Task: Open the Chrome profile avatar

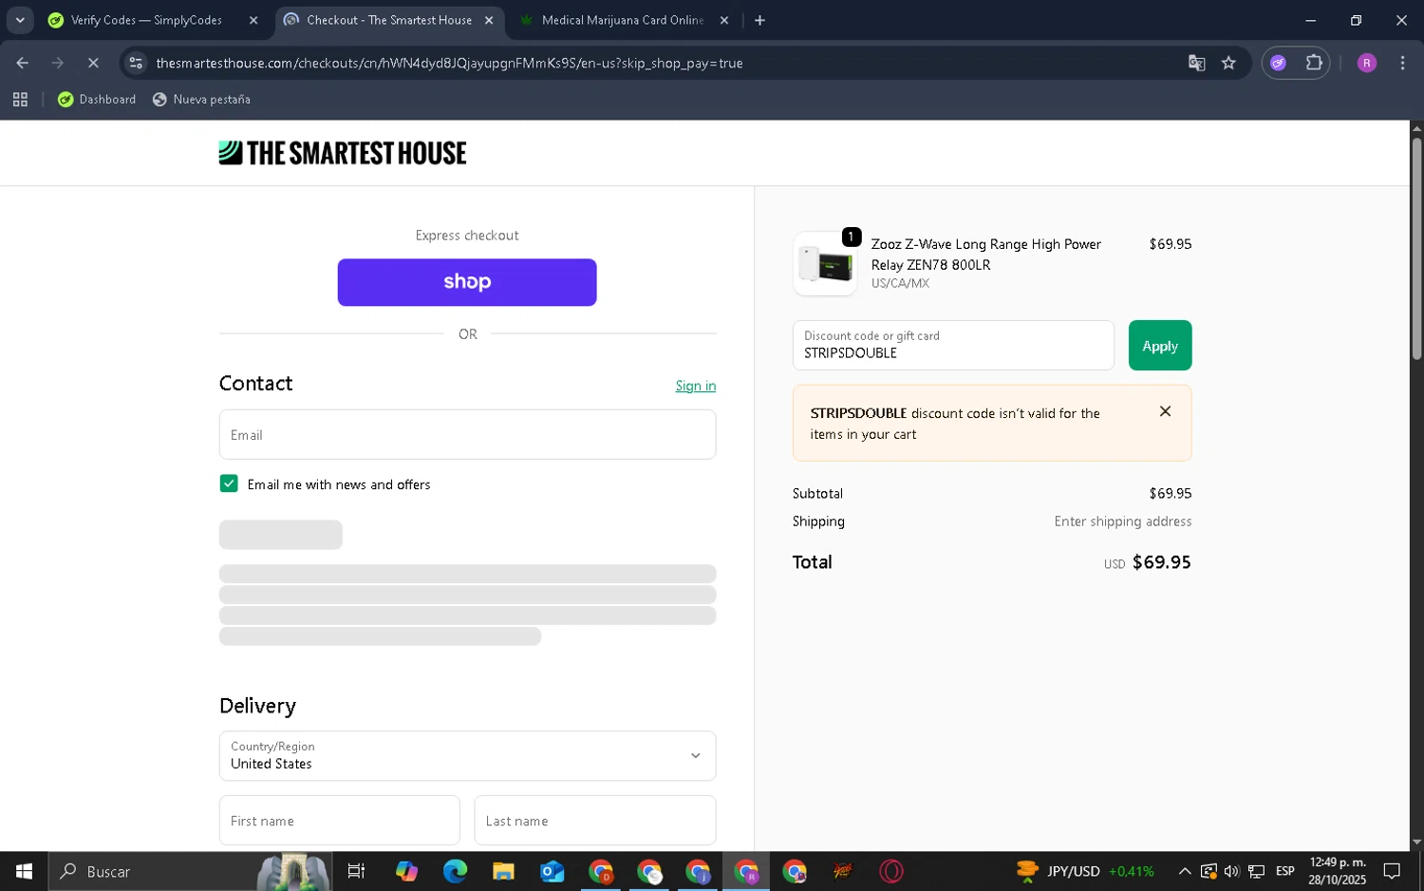Action: coord(1367,63)
